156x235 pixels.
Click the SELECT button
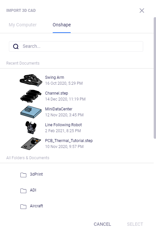(135, 224)
